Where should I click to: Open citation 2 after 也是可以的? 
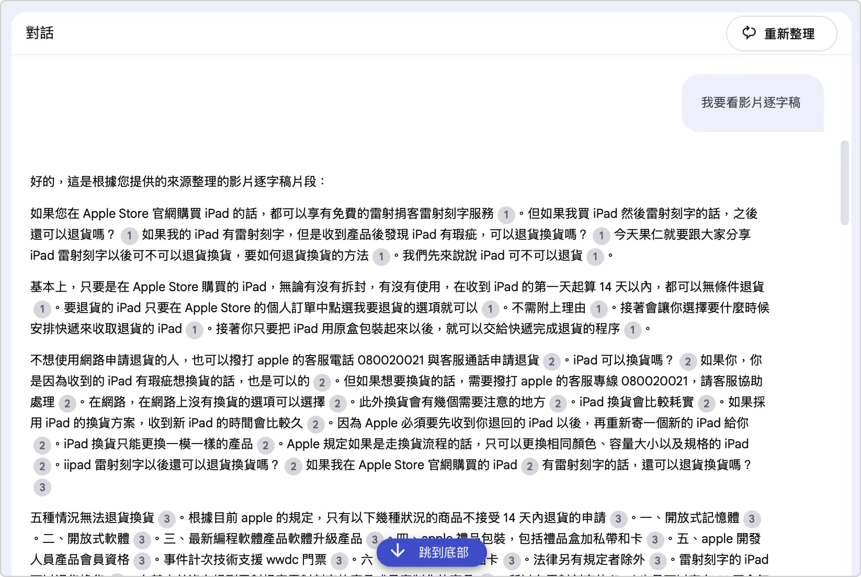click(x=322, y=382)
